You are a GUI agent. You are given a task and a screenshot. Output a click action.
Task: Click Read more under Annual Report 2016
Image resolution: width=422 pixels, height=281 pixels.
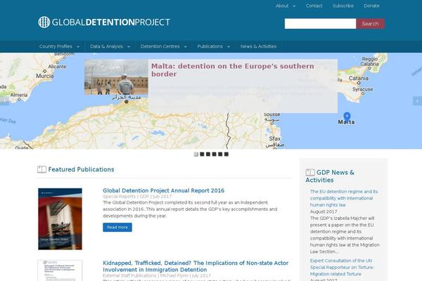pos(117,227)
